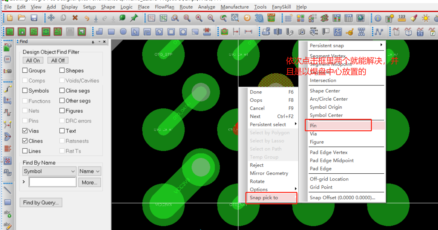This screenshot has height=230, width=438.
Task: Undo with the orange curved arrow
Action: [x=87, y=18]
